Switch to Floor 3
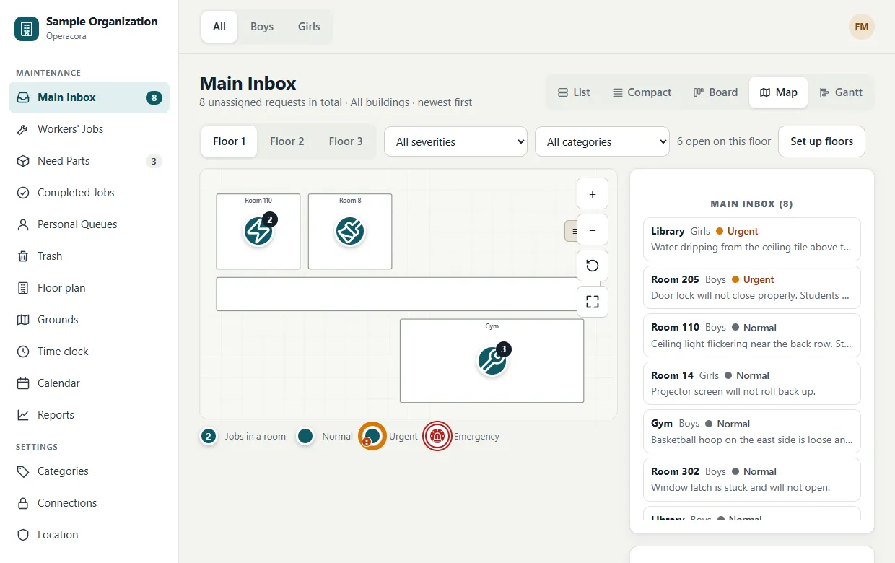 pos(346,141)
